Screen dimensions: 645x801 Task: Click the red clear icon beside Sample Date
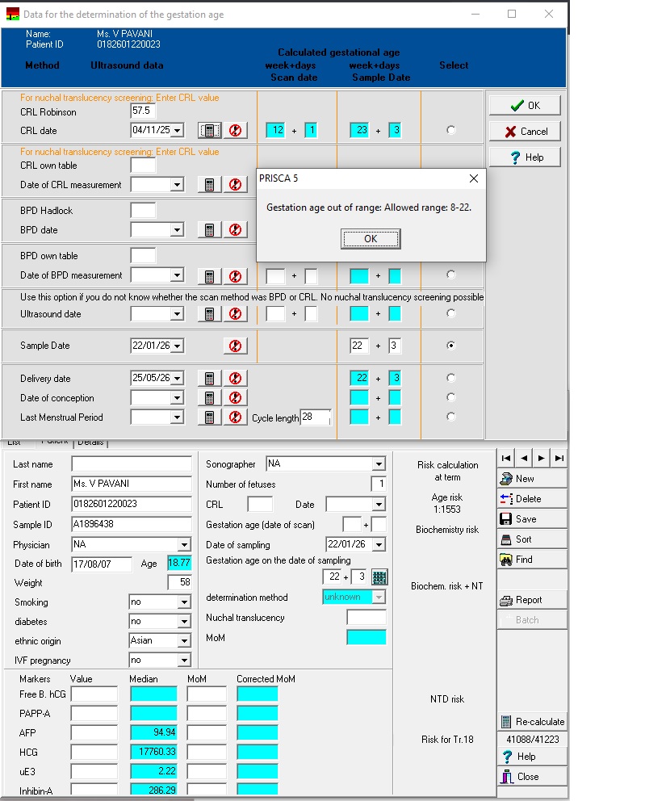click(x=234, y=346)
